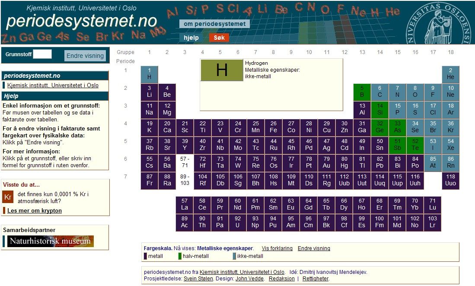Click the Hydrogen element cell

click(x=149, y=74)
